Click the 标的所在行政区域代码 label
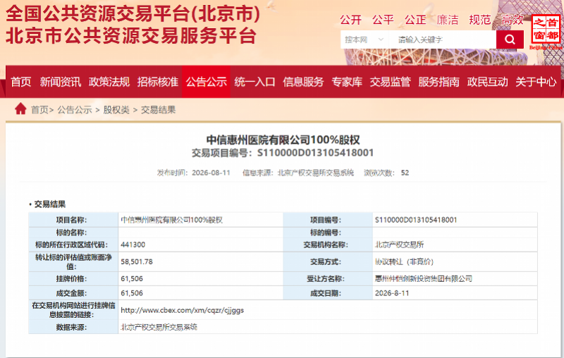 tap(71, 245)
